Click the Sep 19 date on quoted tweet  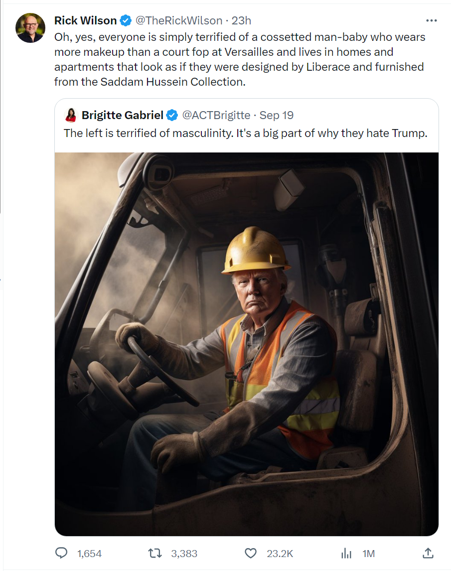[x=276, y=116]
